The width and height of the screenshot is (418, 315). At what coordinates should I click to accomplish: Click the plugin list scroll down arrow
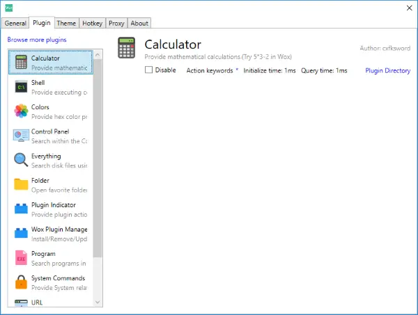click(98, 302)
